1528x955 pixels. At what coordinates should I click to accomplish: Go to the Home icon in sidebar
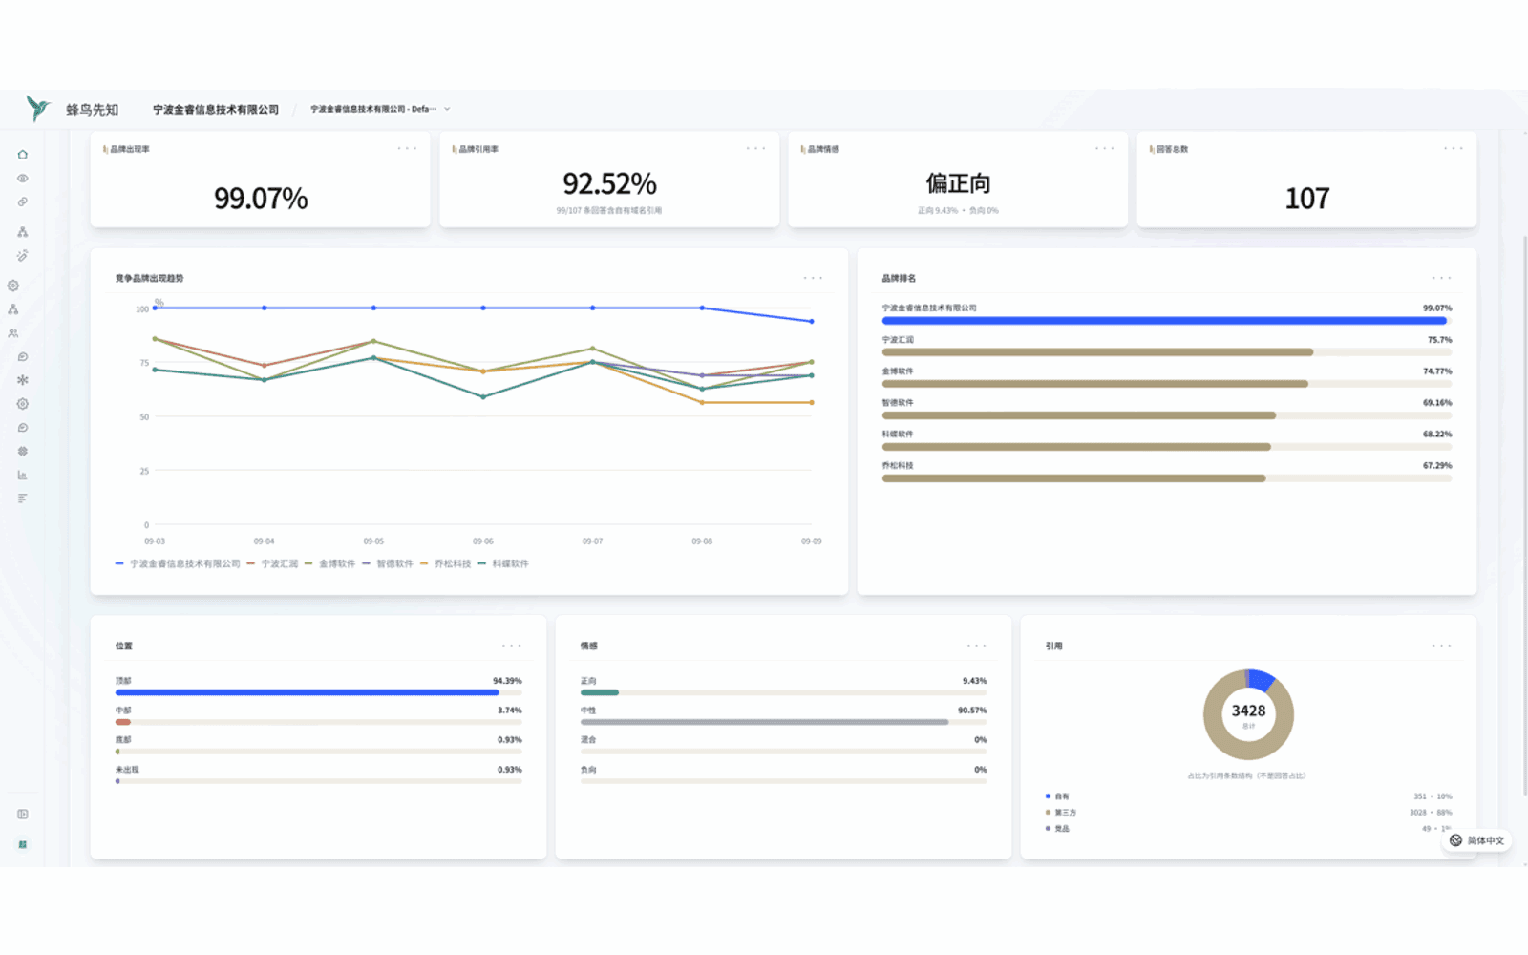pyautogui.click(x=23, y=155)
